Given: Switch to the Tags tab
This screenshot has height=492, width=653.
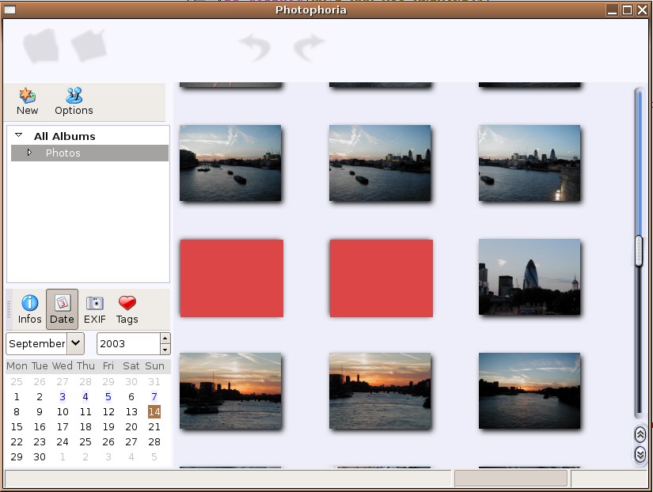Looking at the screenshot, I should [x=127, y=309].
